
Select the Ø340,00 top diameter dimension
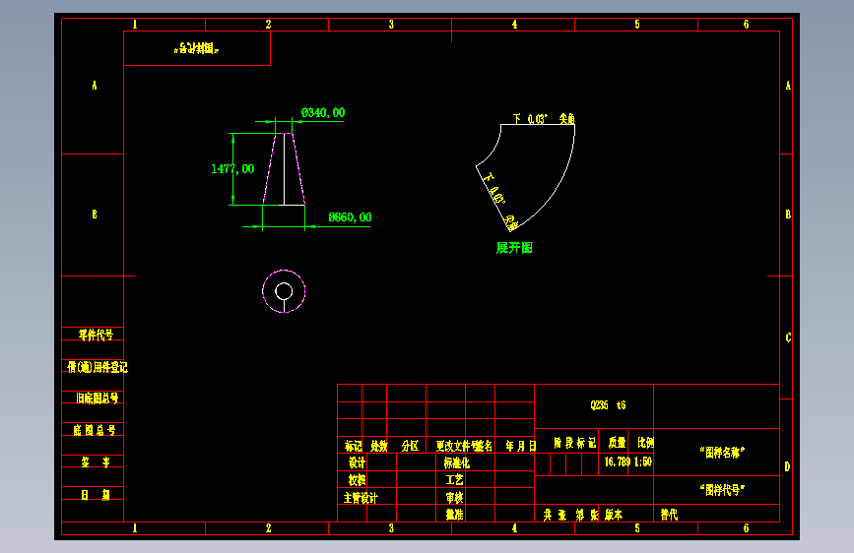point(323,113)
